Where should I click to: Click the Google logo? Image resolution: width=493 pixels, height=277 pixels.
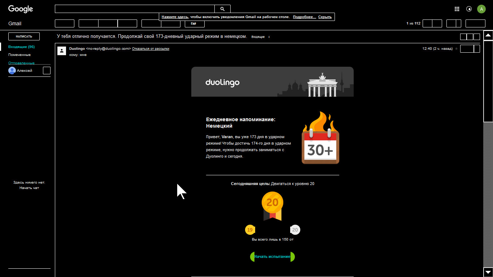[x=21, y=9]
